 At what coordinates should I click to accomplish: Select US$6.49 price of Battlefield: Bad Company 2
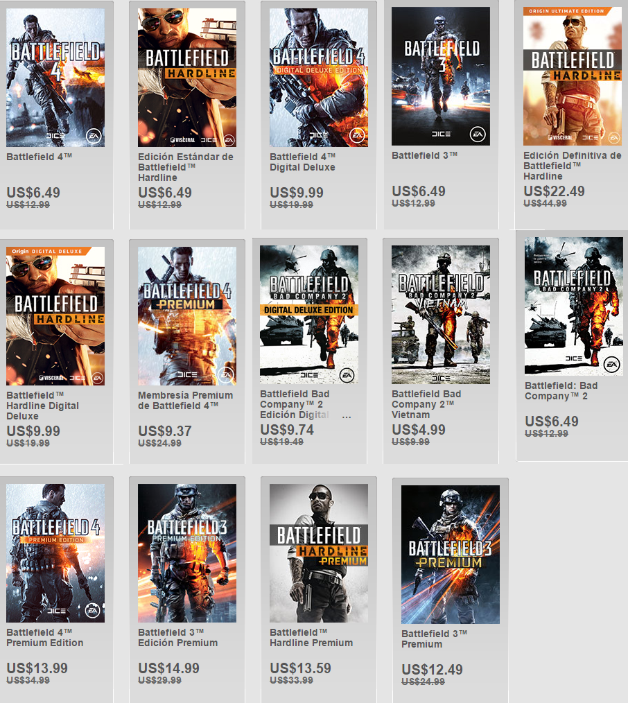point(552,422)
